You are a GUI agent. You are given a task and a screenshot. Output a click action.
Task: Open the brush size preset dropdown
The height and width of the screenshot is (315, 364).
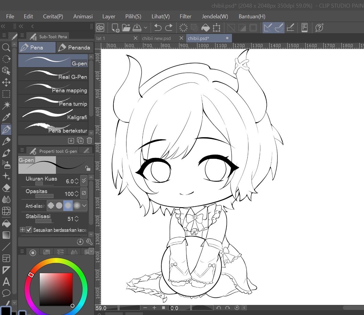[84, 181]
